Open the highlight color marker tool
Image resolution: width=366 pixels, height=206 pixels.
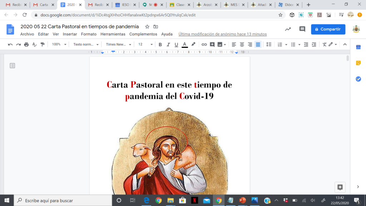pos(193,44)
